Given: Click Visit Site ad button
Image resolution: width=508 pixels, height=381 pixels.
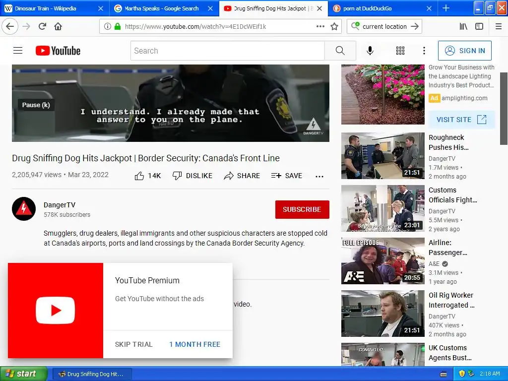Looking at the screenshot, I should (461, 120).
